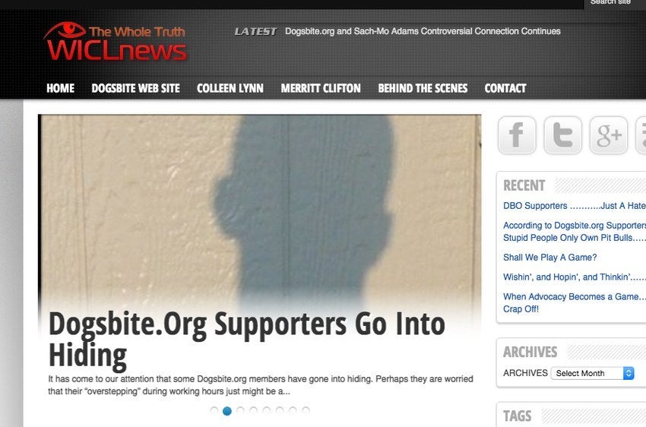Open the featured shadow image slide

[x=260, y=212]
